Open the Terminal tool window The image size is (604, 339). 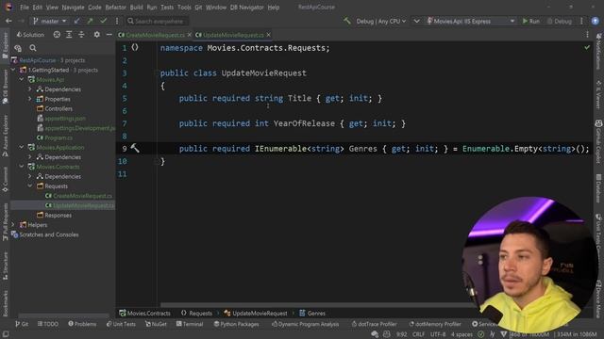pyautogui.click(x=190, y=324)
